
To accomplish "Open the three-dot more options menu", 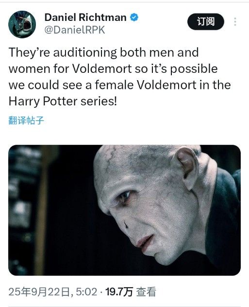I will [235, 21].
